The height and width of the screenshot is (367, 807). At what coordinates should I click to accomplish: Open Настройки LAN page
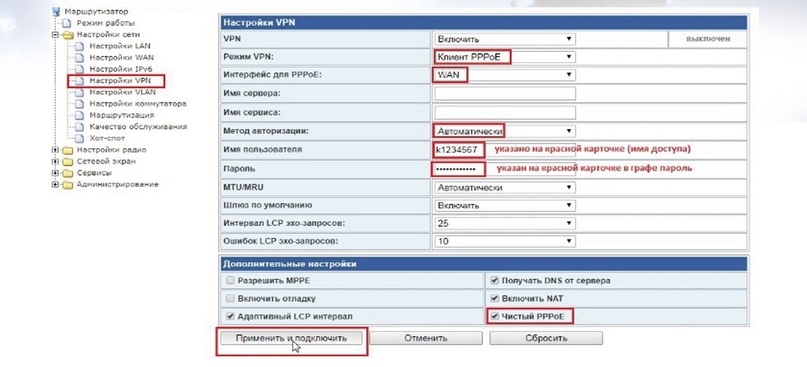[120, 46]
